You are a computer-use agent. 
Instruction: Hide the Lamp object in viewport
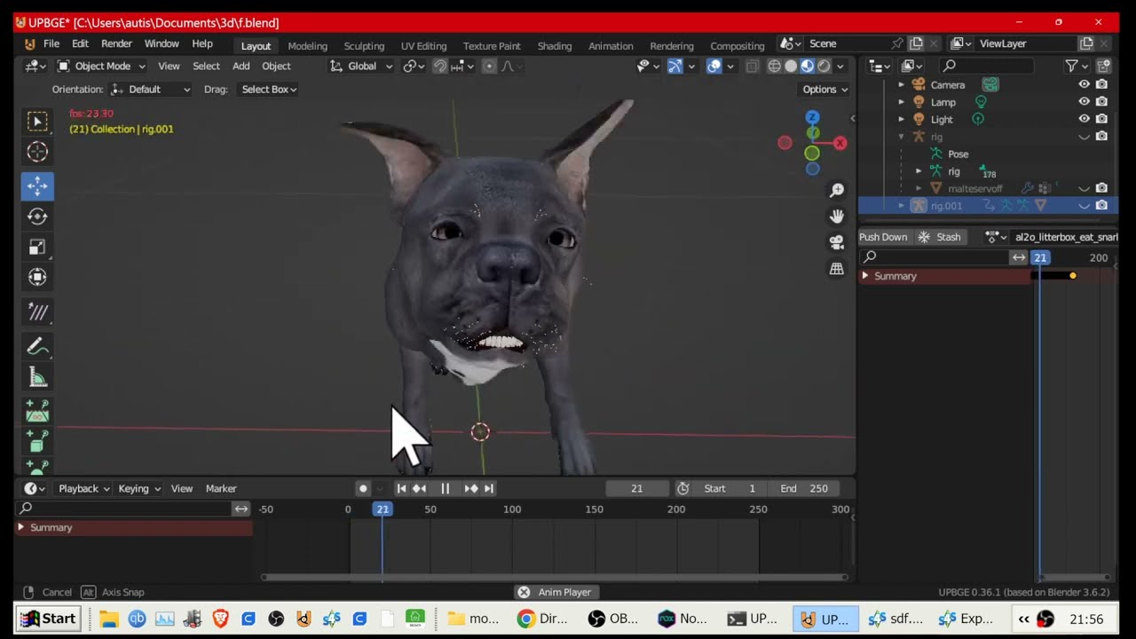(x=1084, y=102)
